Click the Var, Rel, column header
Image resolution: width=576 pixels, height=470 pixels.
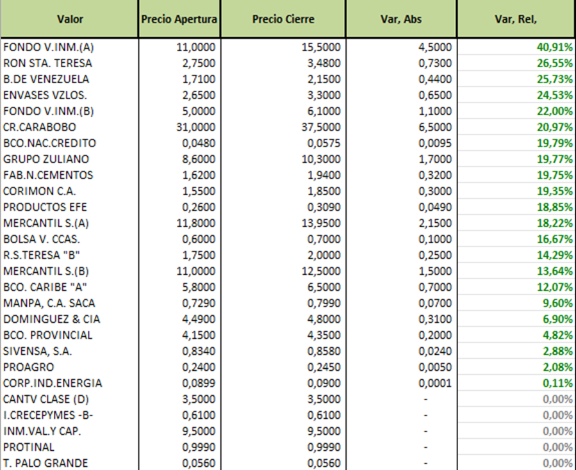[x=516, y=19]
